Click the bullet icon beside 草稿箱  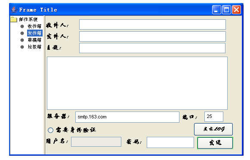click(22, 40)
